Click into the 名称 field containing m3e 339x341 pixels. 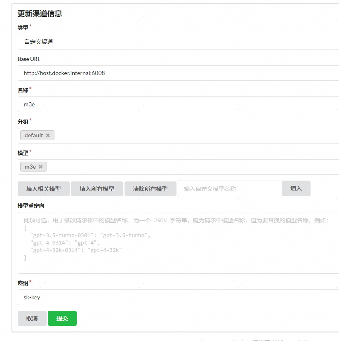pyautogui.click(x=178, y=104)
